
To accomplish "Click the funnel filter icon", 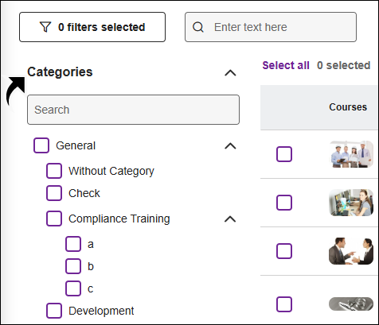I will tap(45, 27).
